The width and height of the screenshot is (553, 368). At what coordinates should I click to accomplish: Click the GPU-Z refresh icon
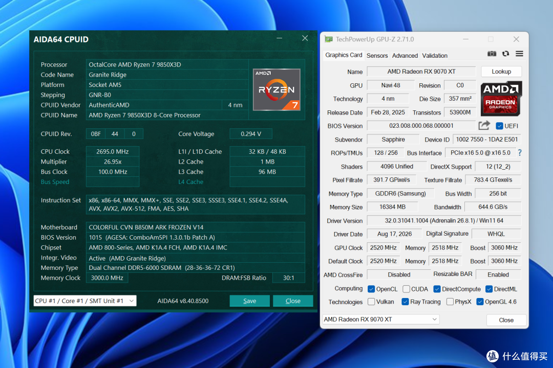(x=505, y=54)
